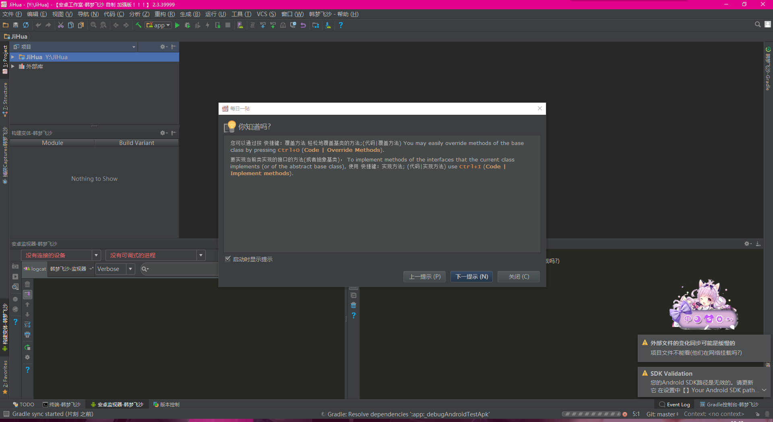773x422 pixels.
Task: Click the Screen Capture camera icon
Action: pyautogui.click(x=15, y=266)
